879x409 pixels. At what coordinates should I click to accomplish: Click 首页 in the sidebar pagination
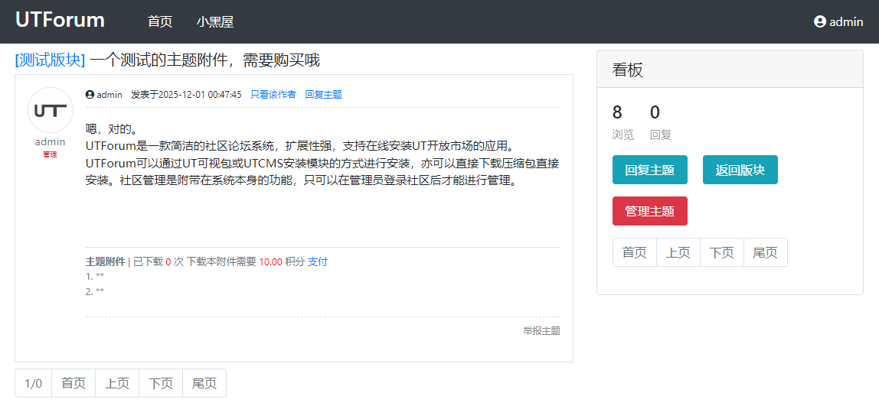coord(635,252)
